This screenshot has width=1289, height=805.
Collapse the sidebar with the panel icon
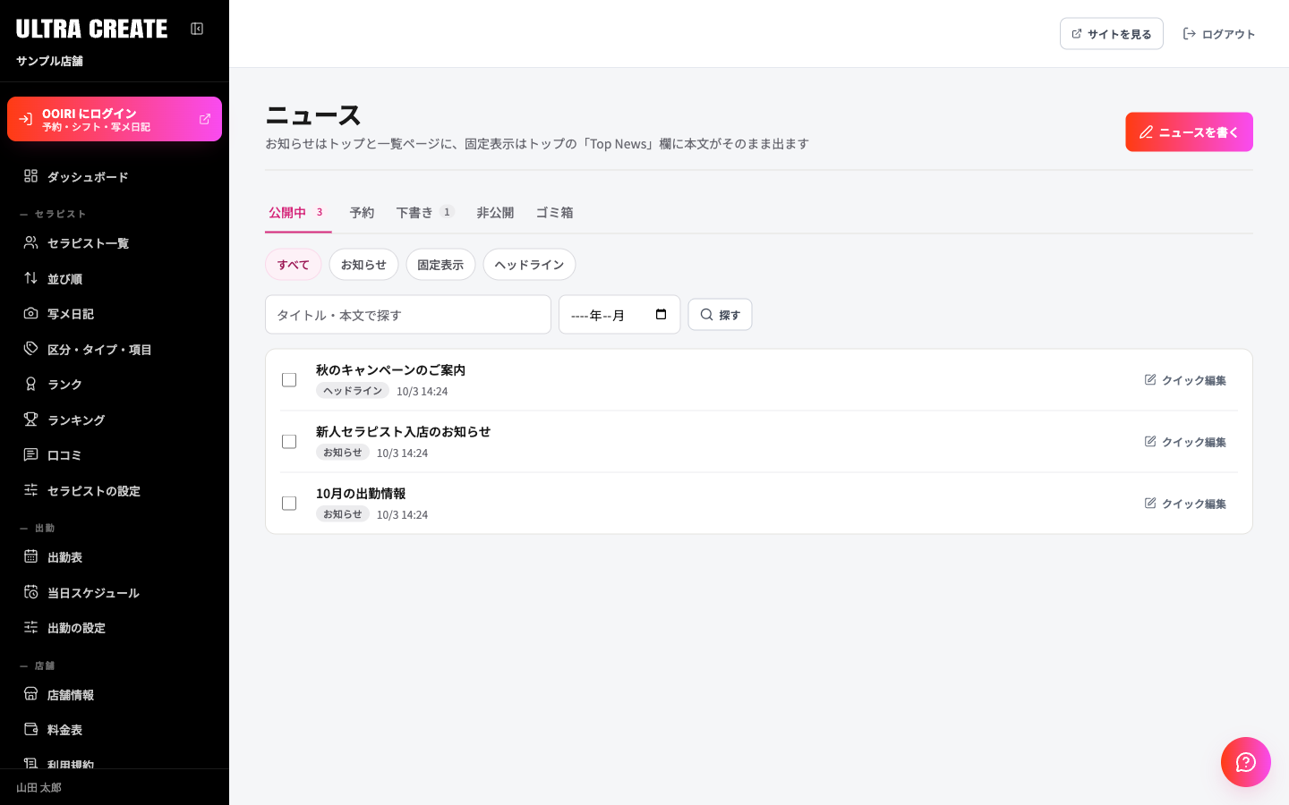(x=197, y=29)
